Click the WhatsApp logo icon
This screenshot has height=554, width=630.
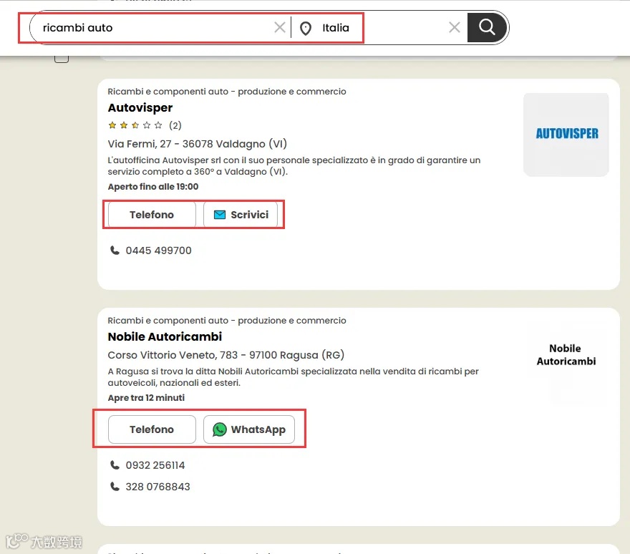tap(220, 429)
